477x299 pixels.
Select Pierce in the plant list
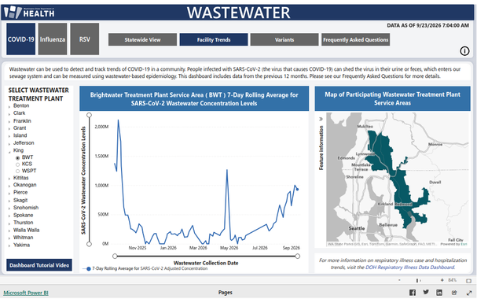click(x=20, y=193)
